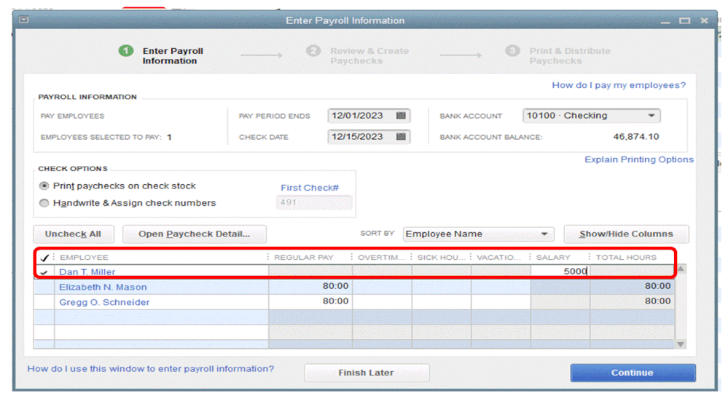Screen dimensions: 728x409
Task: Click Review & Create Paychecks step
Action: tap(369, 55)
